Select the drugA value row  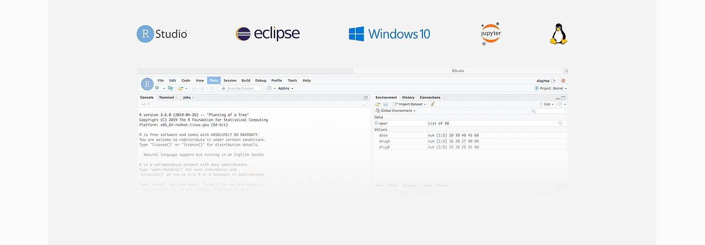tap(470, 141)
